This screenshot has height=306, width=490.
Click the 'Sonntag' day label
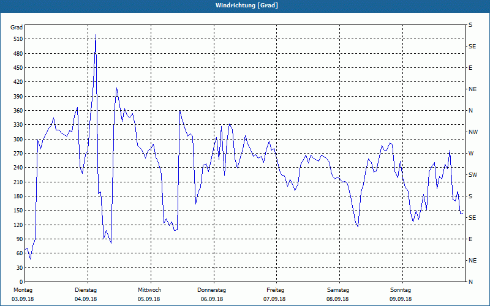(401, 290)
